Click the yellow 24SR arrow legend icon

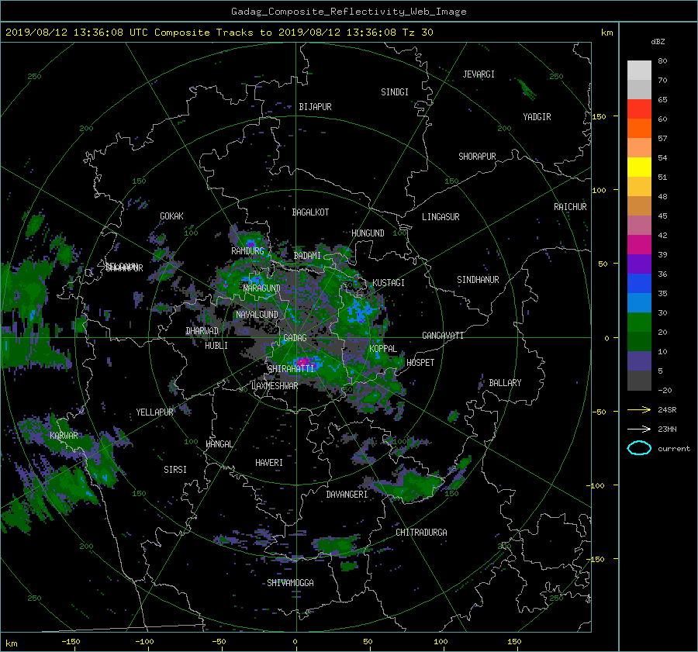point(639,409)
